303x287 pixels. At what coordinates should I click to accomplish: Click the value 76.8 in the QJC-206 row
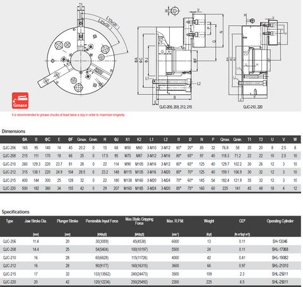(x=225, y=148)
